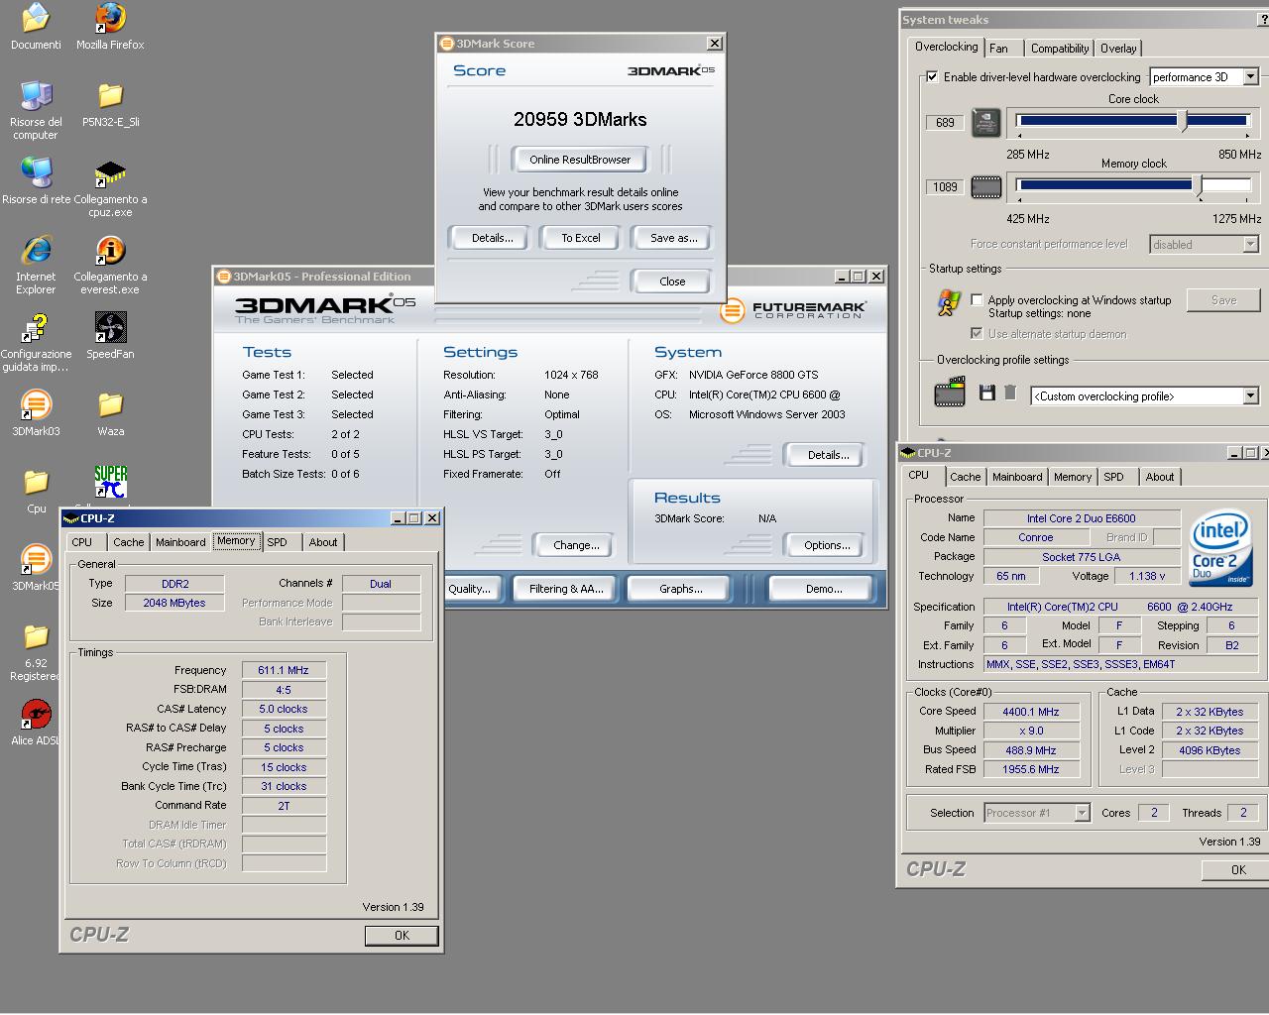
Task: Click the Online ResultBrowser button
Action: [x=580, y=160]
